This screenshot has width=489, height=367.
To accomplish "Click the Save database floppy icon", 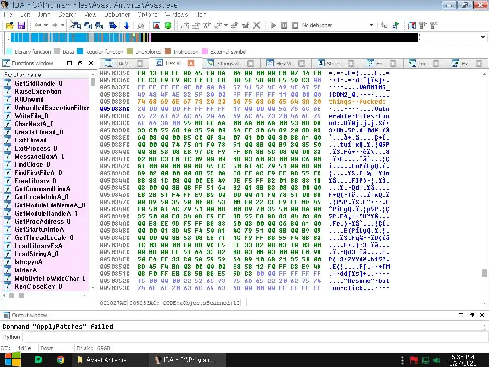I will point(21,25).
